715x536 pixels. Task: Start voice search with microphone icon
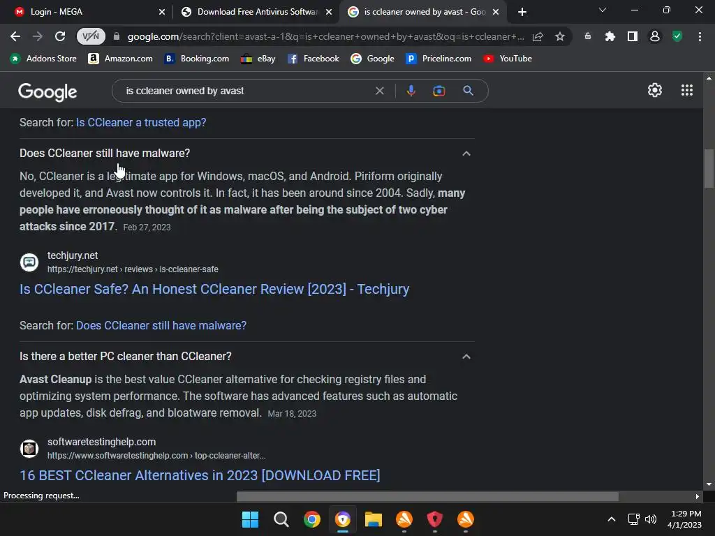point(411,91)
